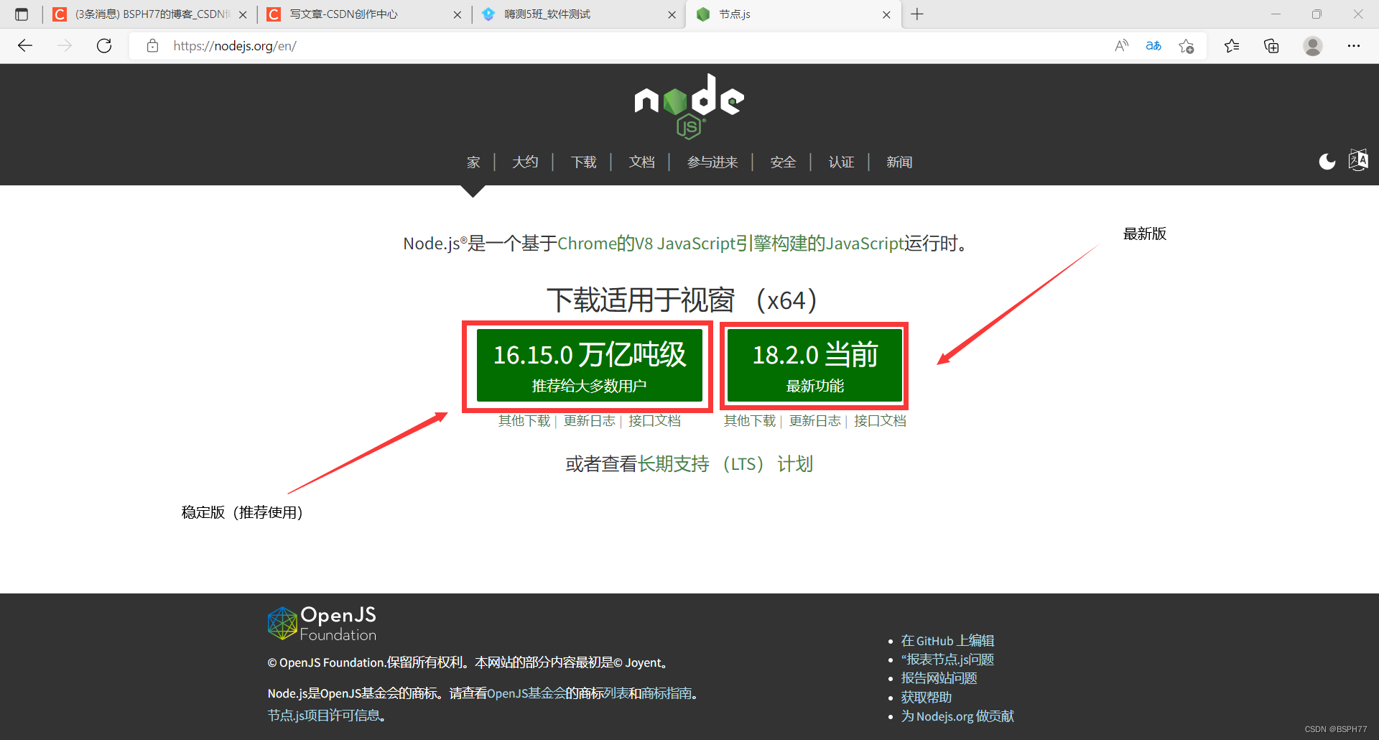The image size is (1379, 740).
Task: Open the tab actions menu at top left
Action: (21, 14)
